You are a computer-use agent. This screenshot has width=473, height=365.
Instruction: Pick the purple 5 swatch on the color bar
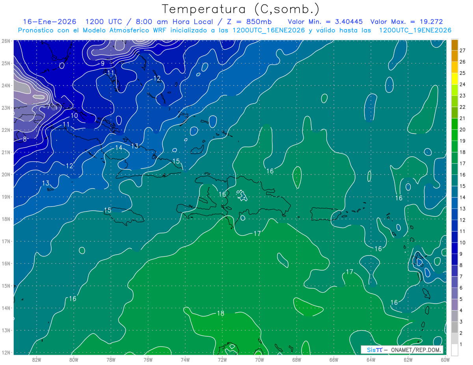(x=454, y=293)
